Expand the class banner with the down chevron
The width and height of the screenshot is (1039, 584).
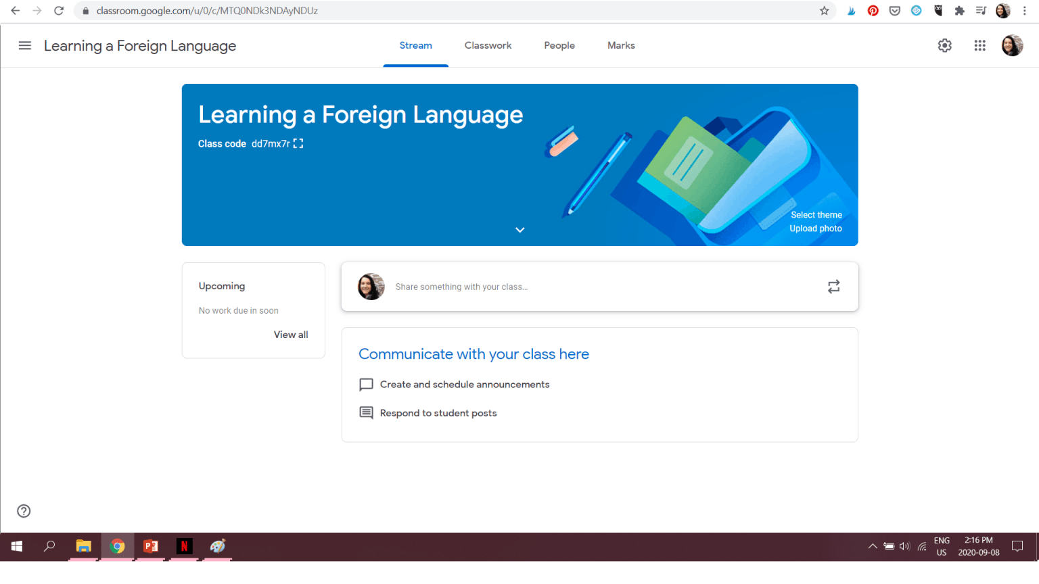coord(519,230)
